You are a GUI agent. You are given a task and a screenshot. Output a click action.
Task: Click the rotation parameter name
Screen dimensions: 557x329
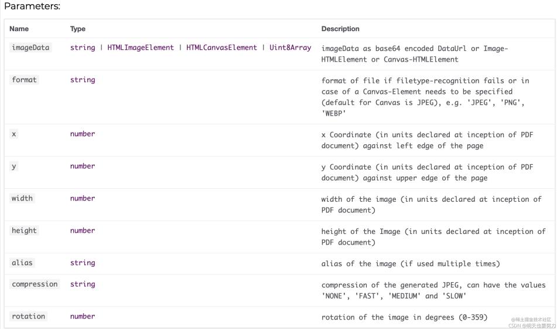28,316
